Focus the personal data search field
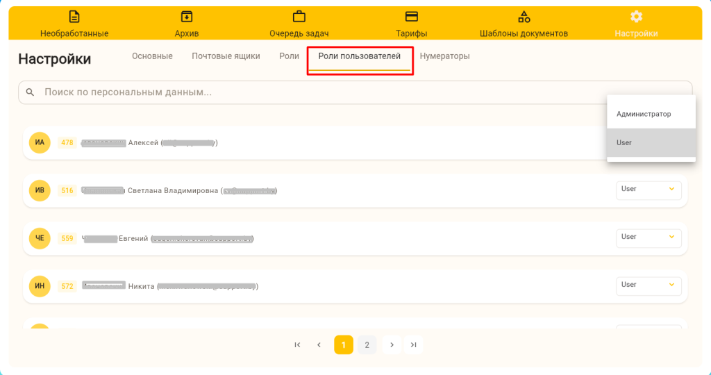 [x=347, y=92]
